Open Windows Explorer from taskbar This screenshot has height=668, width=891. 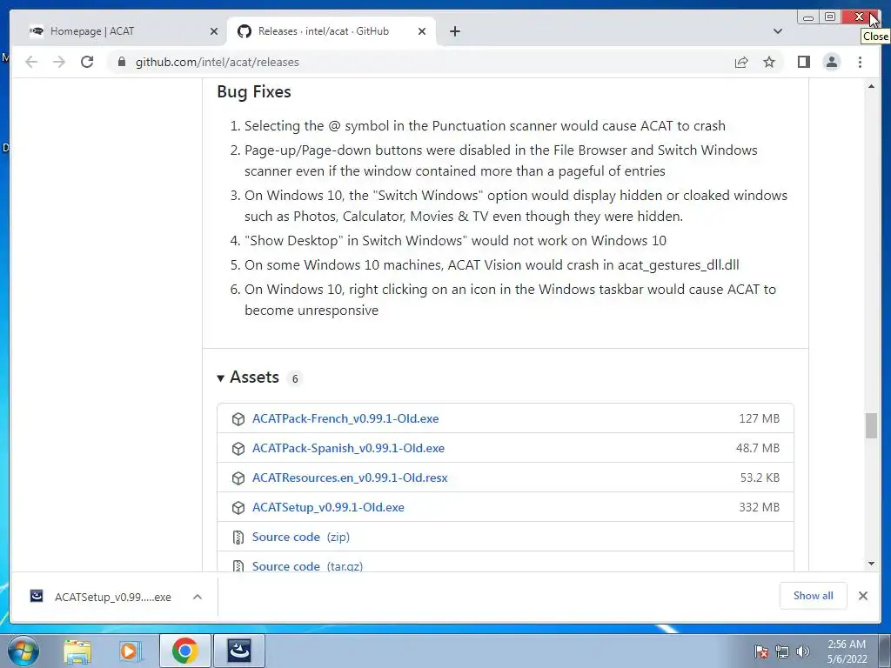coord(77,651)
